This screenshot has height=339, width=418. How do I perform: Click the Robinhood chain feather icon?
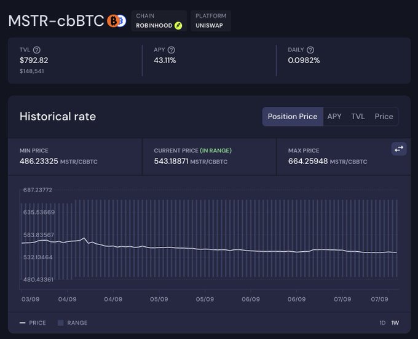coord(178,26)
